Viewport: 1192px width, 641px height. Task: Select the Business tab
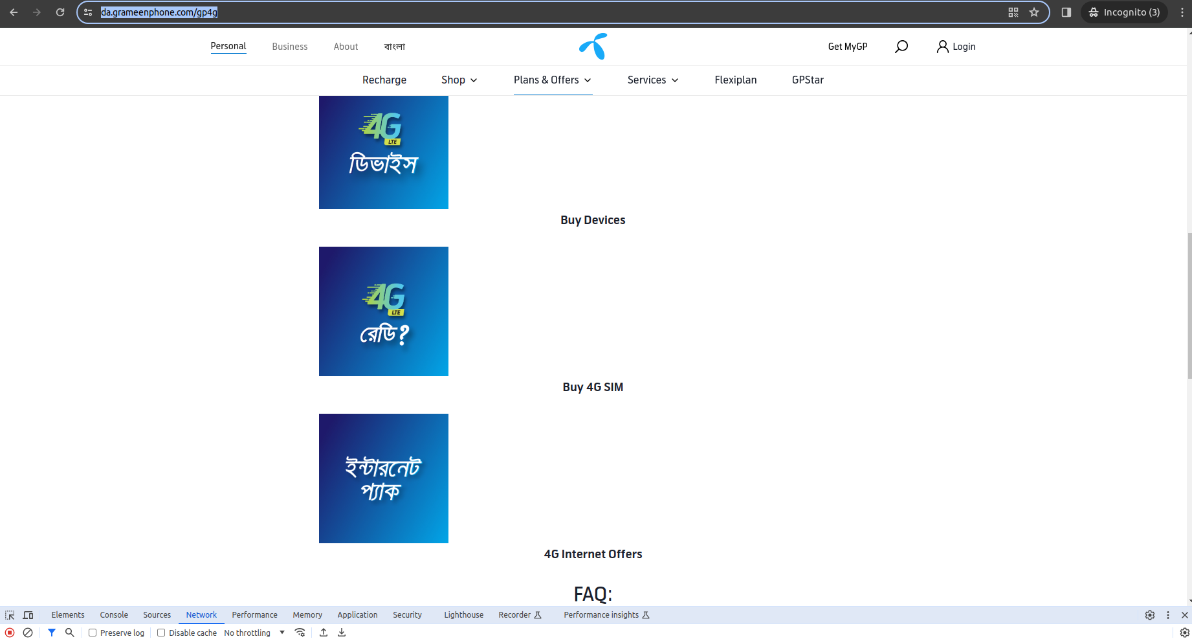(x=290, y=47)
